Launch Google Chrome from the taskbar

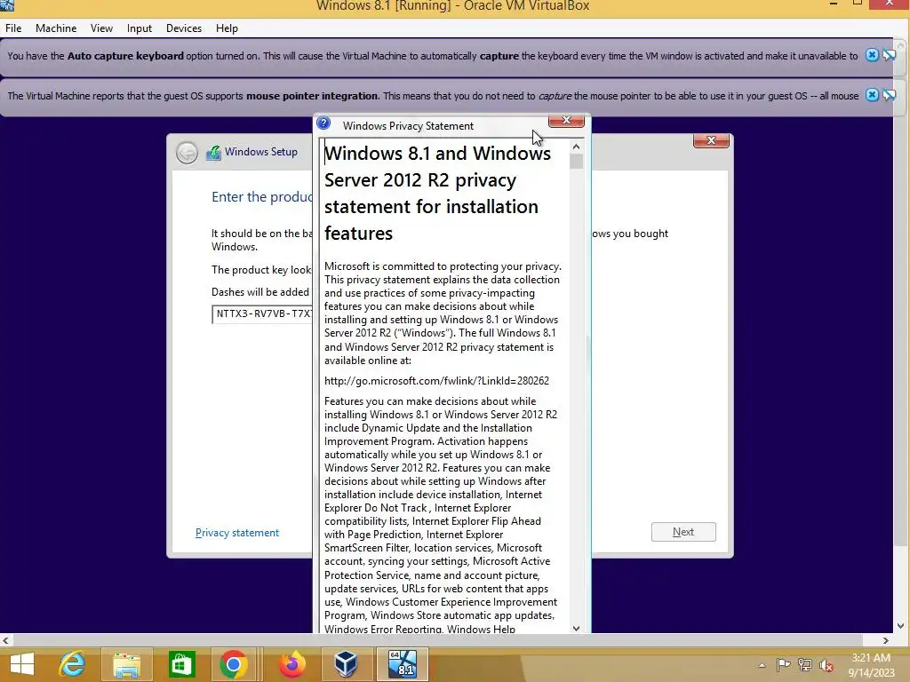[x=234, y=664]
